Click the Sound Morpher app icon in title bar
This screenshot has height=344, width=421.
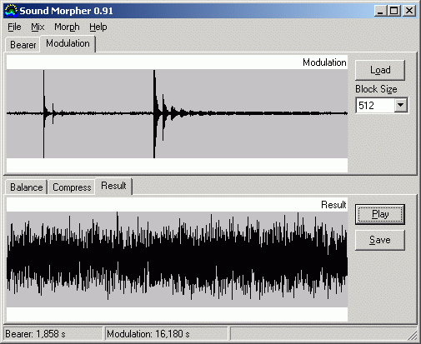11,11
